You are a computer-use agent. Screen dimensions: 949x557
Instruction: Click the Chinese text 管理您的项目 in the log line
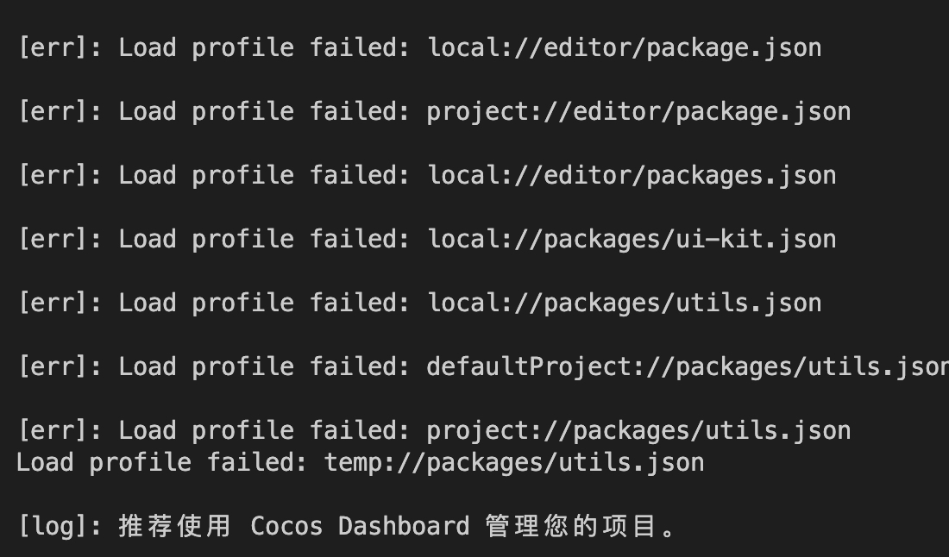coord(572,527)
